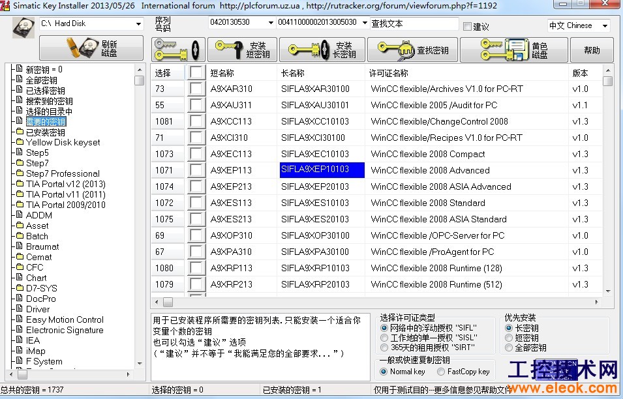Select 全部密钥 under priority install
The width and height of the screenshot is (623, 399).
pyautogui.click(x=509, y=347)
